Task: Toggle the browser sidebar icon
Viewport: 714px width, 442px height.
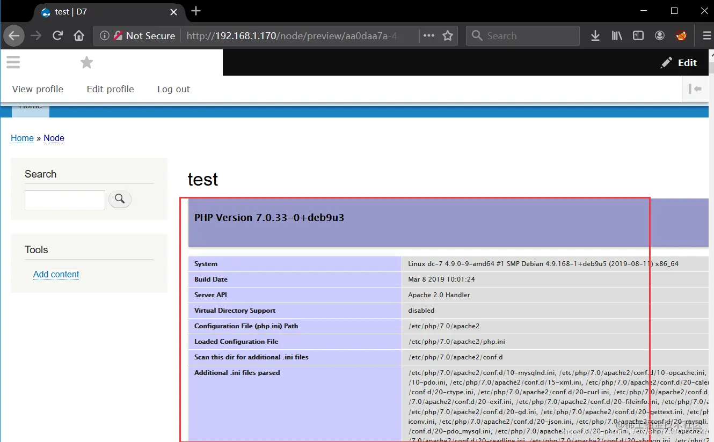Action: (638, 36)
